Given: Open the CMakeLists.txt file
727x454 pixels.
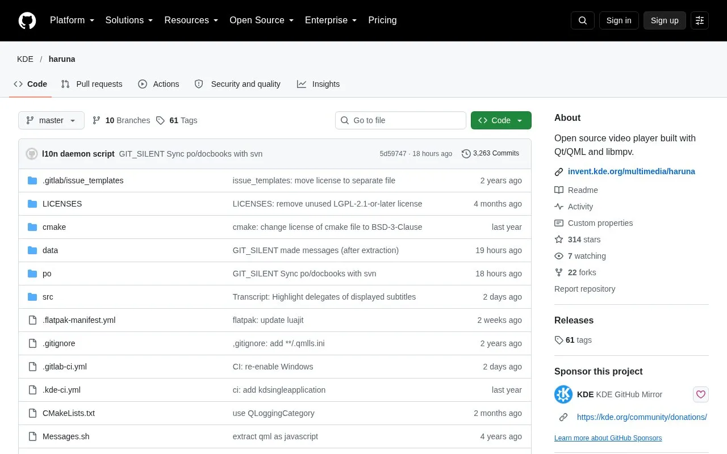Looking at the screenshot, I should [x=69, y=413].
